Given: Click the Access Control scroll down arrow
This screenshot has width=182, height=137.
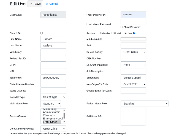Looking at the screenshot, I should pyautogui.click(x=64, y=122).
